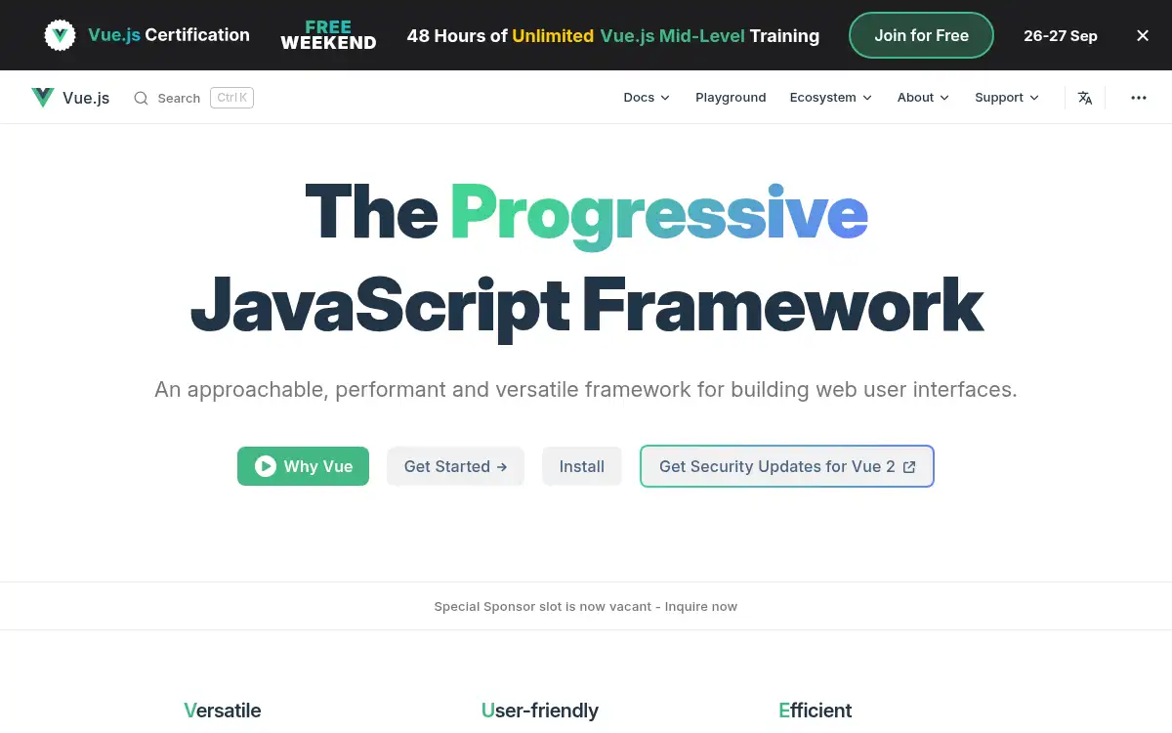Click the Vue.js site title text

click(86, 98)
